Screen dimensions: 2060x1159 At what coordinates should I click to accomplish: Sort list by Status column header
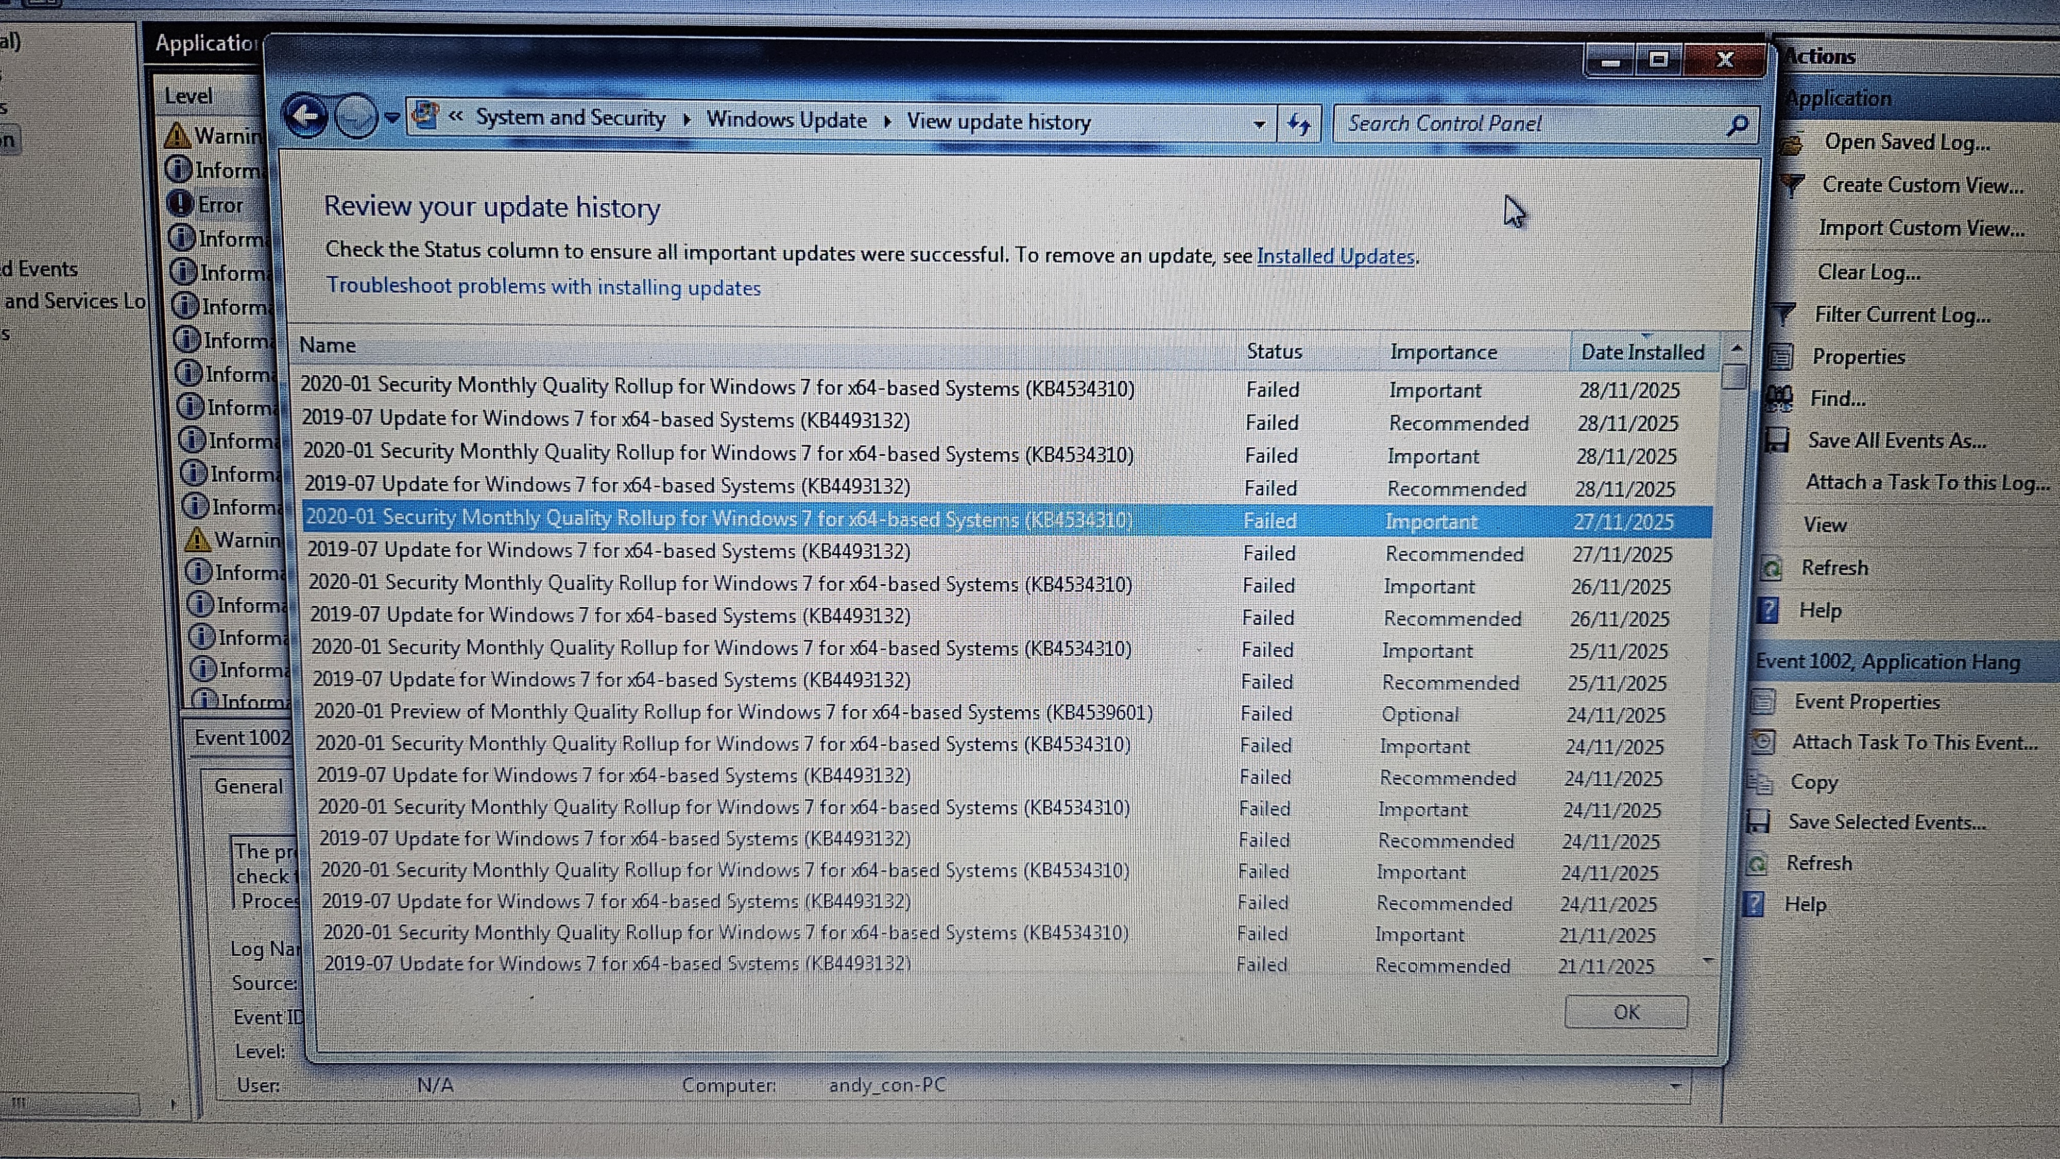1275,351
